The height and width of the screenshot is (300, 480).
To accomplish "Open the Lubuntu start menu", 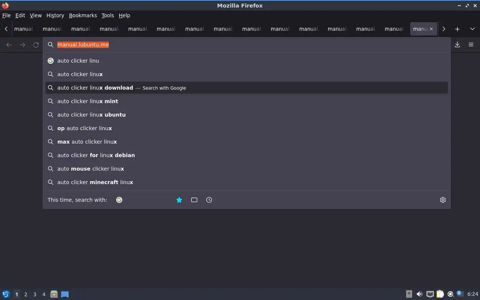I will coord(6,294).
